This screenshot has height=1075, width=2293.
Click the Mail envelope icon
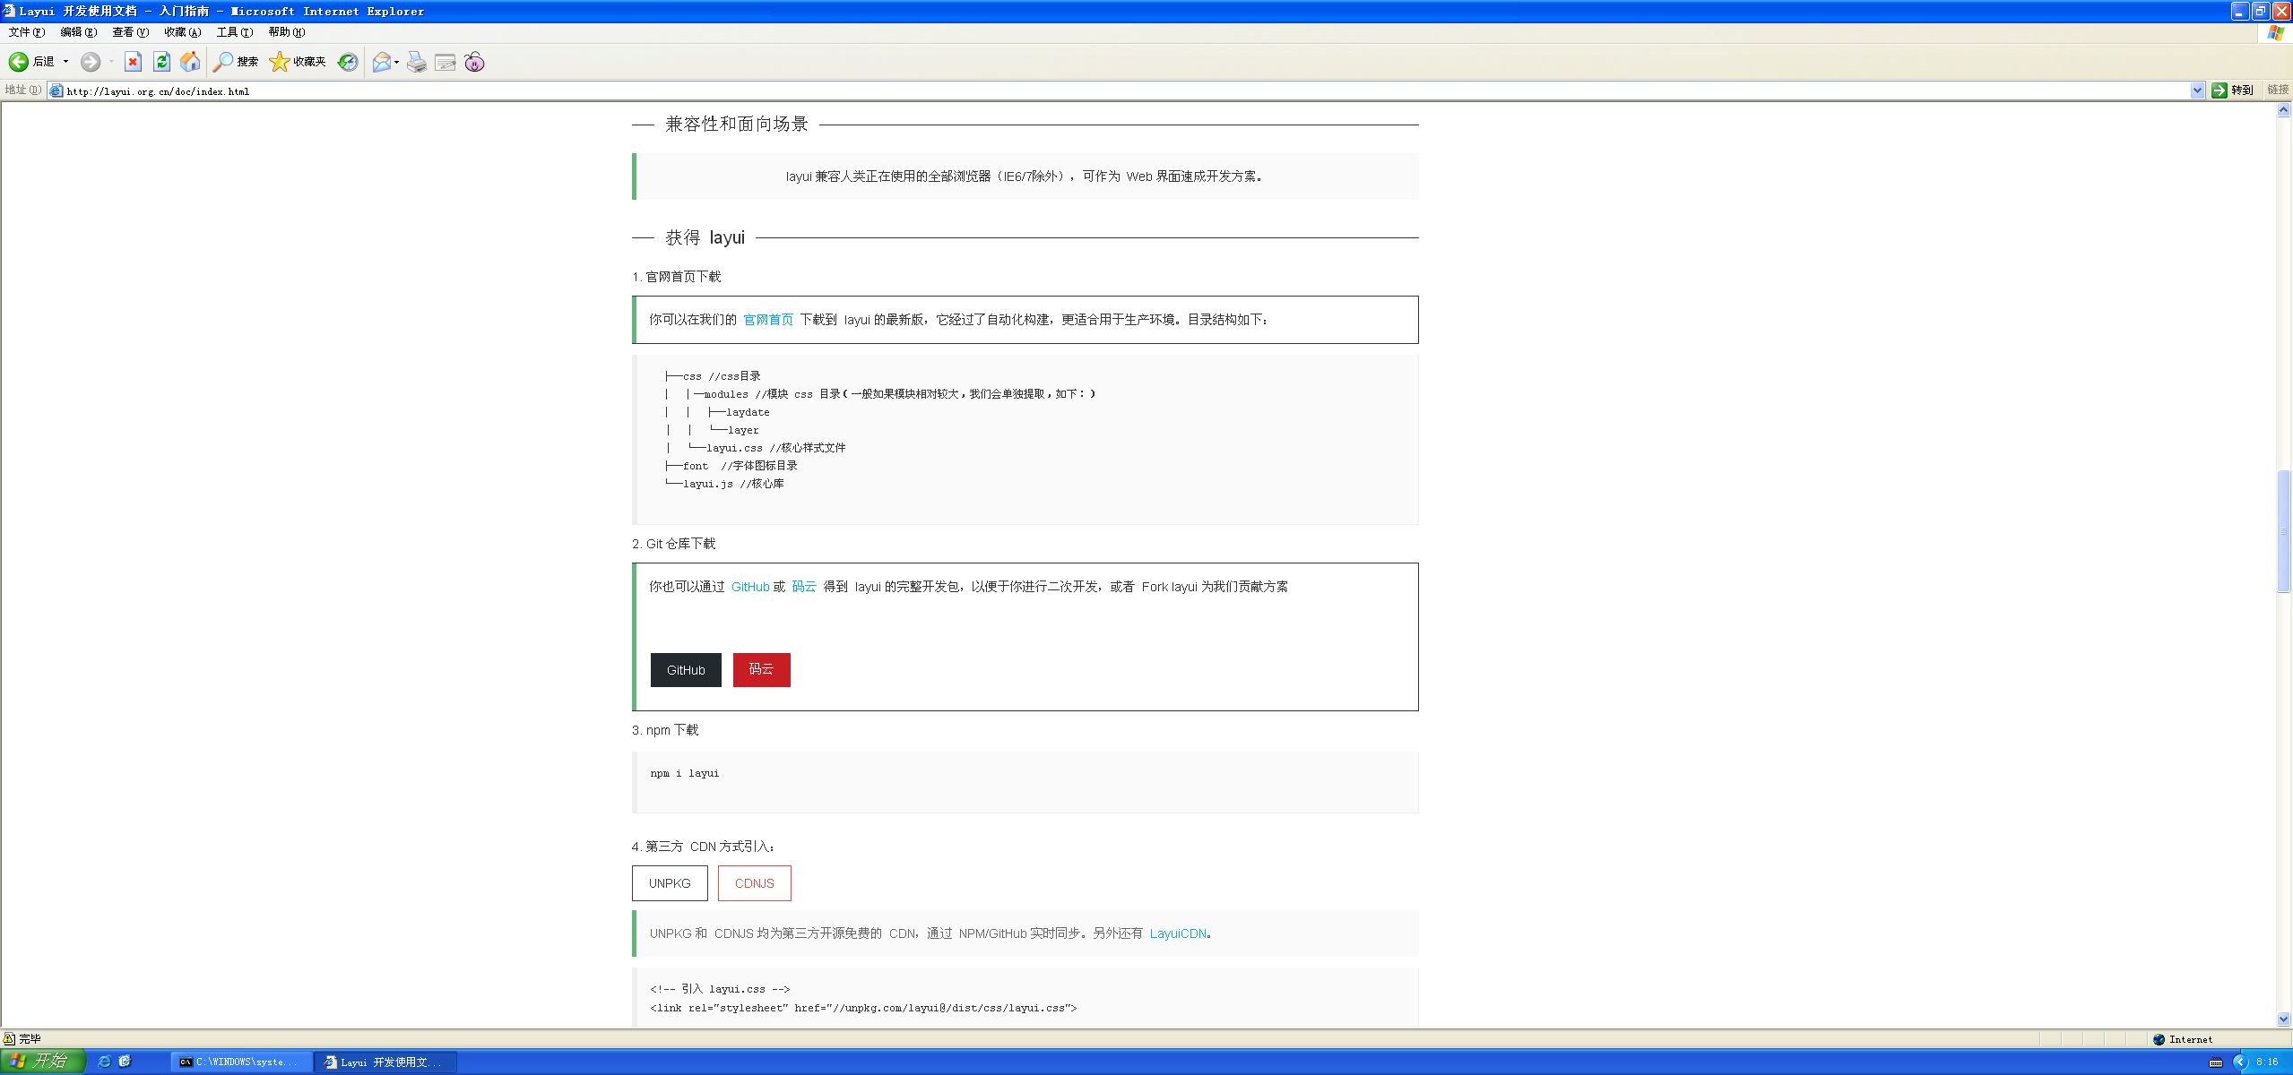tap(382, 62)
